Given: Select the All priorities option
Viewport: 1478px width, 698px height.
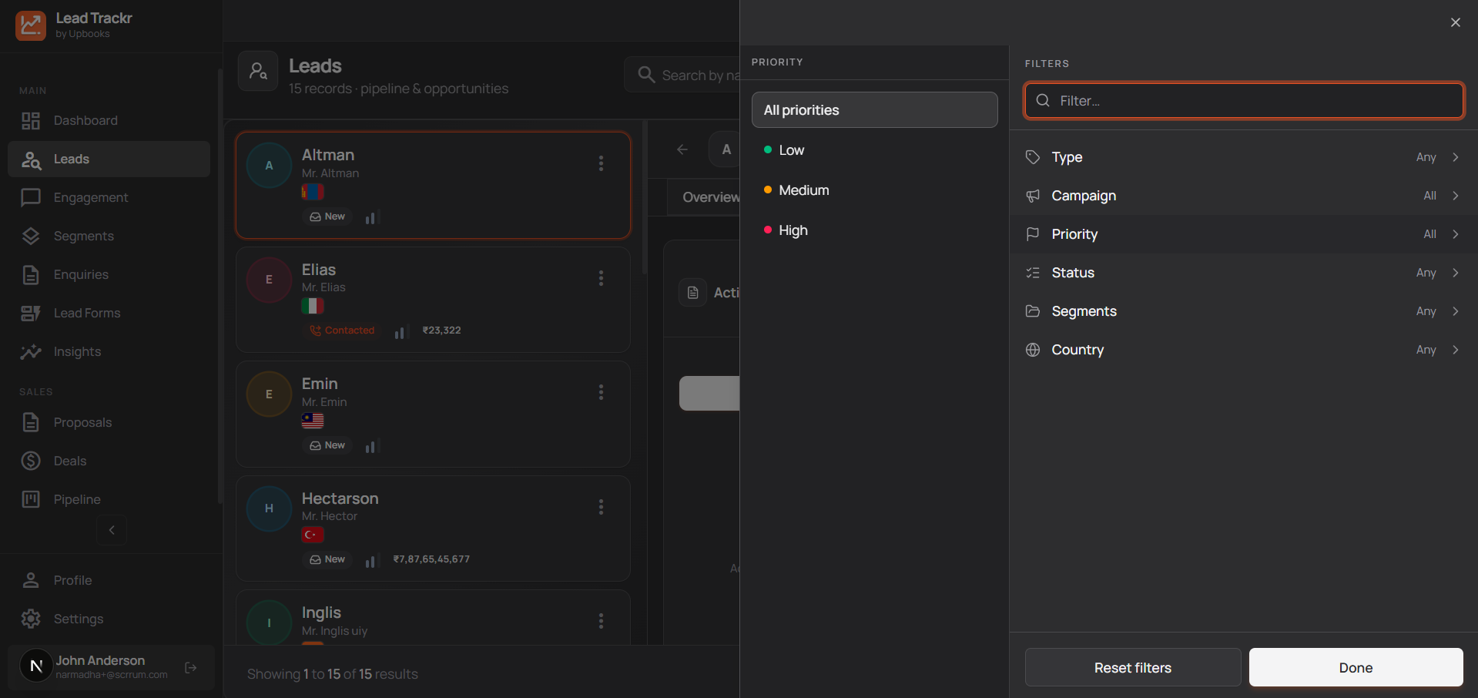Looking at the screenshot, I should pyautogui.click(x=874, y=110).
